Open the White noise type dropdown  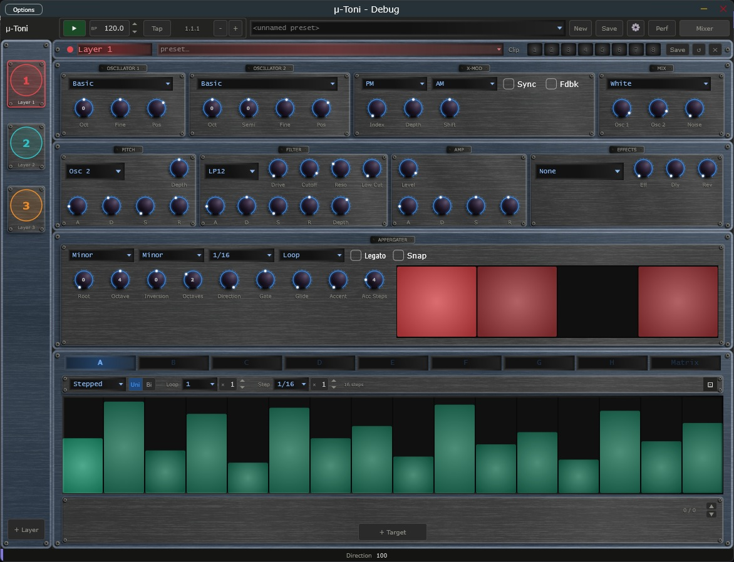pos(659,84)
